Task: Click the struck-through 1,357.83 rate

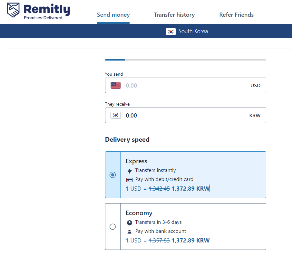Action: 159,241
